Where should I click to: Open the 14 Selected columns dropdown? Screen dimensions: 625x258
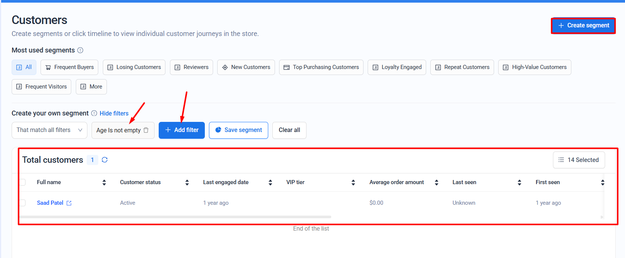tap(578, 160)
